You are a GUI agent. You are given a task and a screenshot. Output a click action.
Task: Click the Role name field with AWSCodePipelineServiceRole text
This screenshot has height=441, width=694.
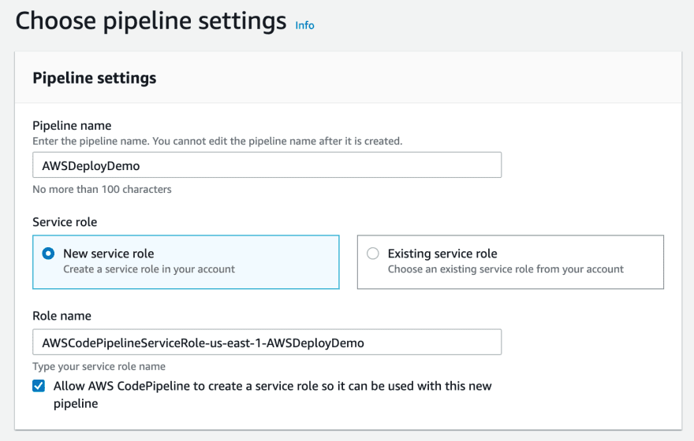click(x=267, y=342)
